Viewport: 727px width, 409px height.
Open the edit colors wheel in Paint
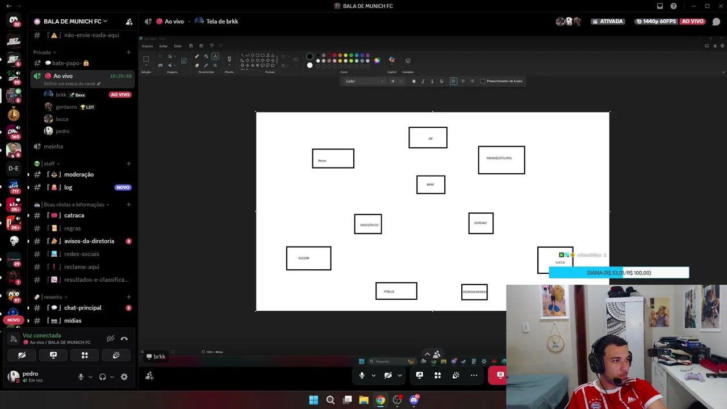click(377, 60)
